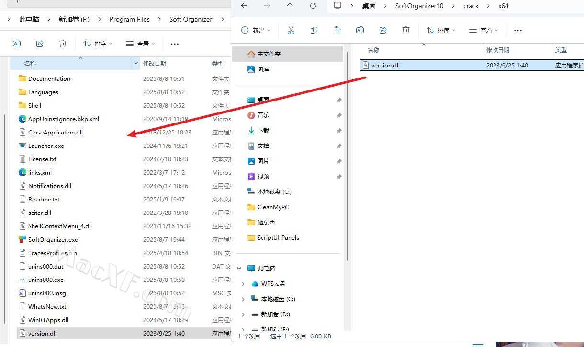Select version.dll in the Soft Organizer window
Viewport: 584px width, 347px height.
pos(42,333)
